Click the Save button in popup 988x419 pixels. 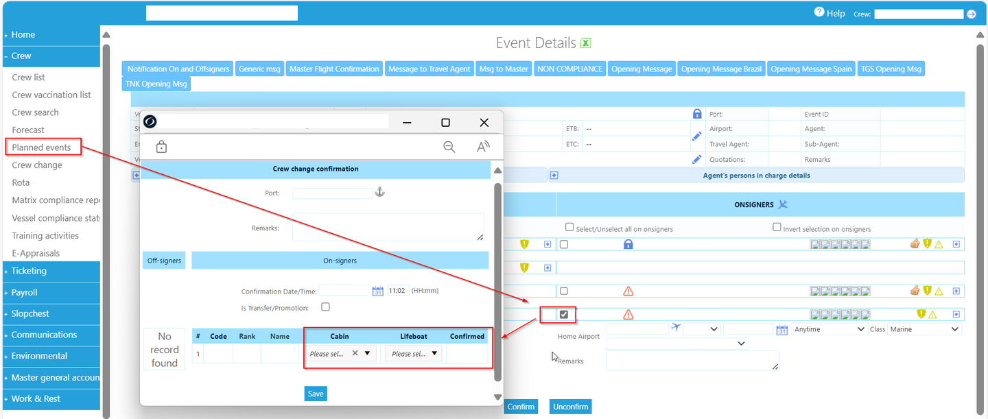[316, 394]
